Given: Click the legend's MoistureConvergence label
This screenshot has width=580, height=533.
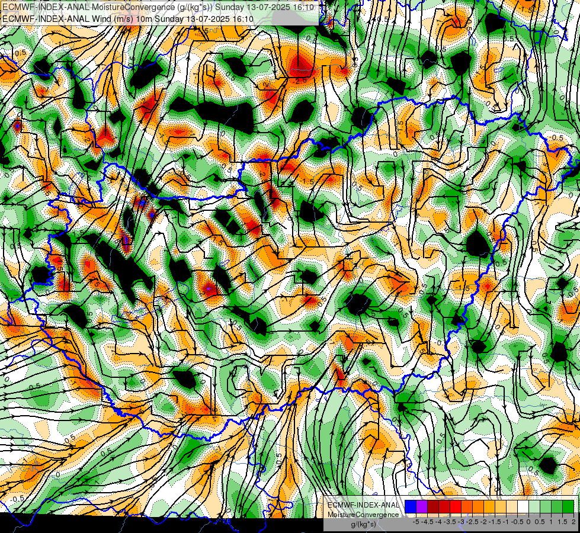Looking at the screenshot, I should [x=363, y=515].
